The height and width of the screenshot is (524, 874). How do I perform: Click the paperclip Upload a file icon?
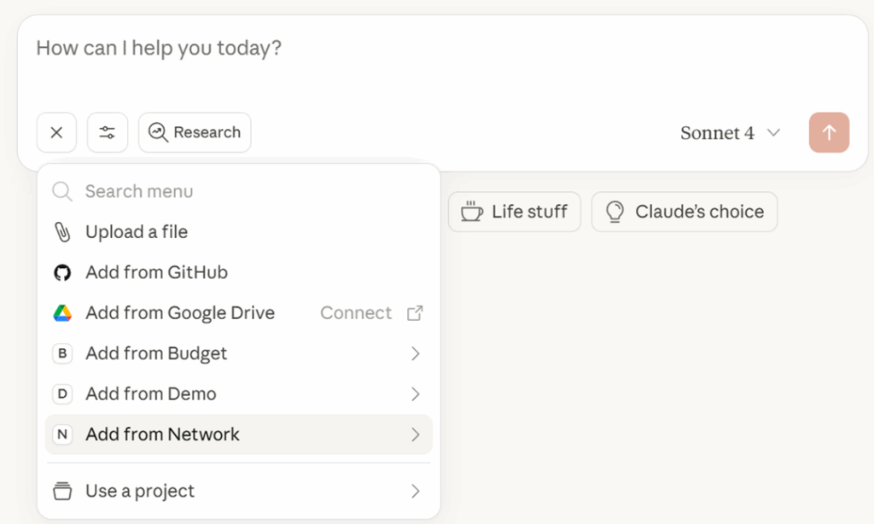click(x=62, y=232)
